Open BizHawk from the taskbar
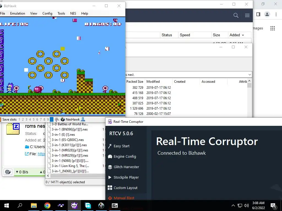 coord(101,206)
